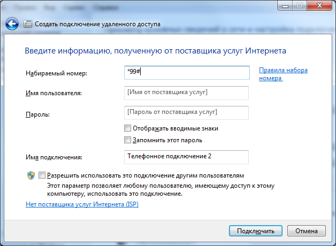Viewport: 336px width, 246px height.
Task: Tick 'Отображать вводимые знаки' checkbox
Action: (127, 128)
